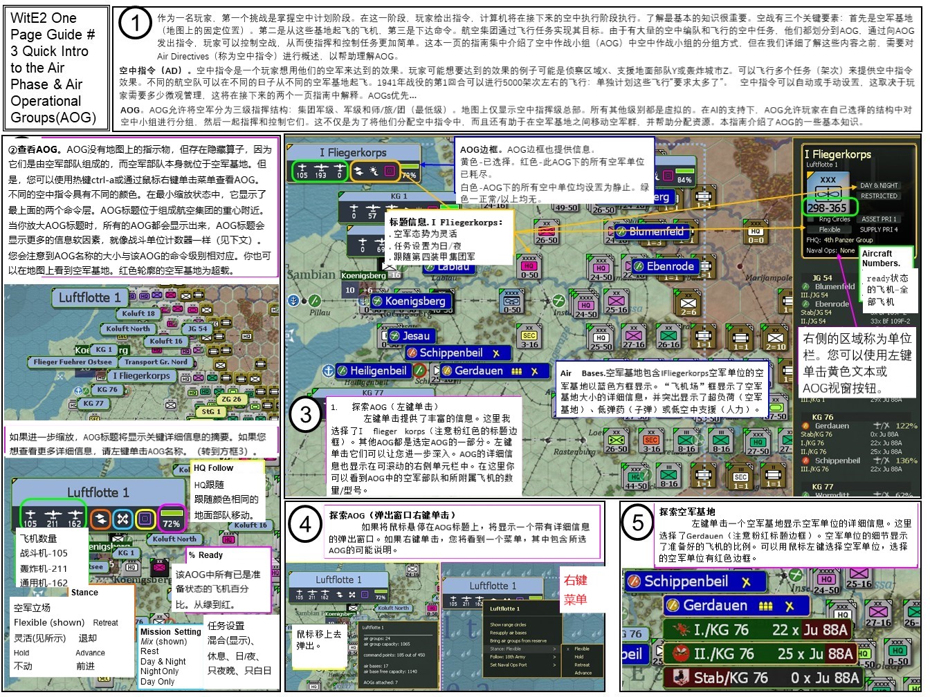
Task: Toggle the RESTRICTED button in unit bar
Action: tap(879, 196)
